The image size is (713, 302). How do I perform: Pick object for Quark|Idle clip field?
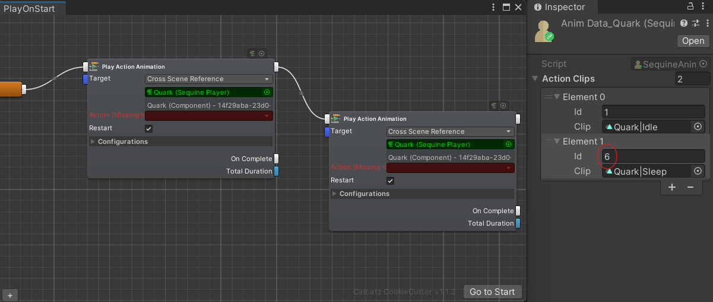pyautogui.click(x=698, y=127)
